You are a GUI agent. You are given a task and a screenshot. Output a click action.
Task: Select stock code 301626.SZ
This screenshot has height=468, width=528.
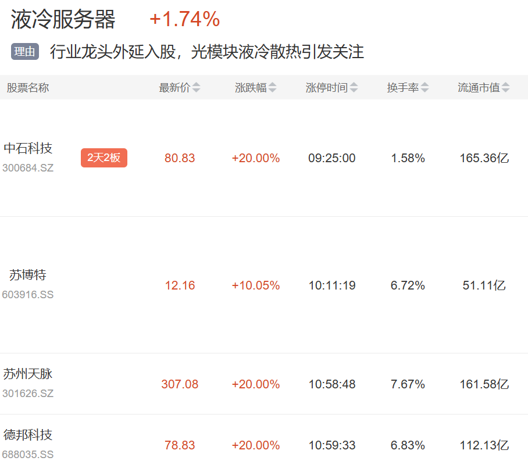pos(28,393)
